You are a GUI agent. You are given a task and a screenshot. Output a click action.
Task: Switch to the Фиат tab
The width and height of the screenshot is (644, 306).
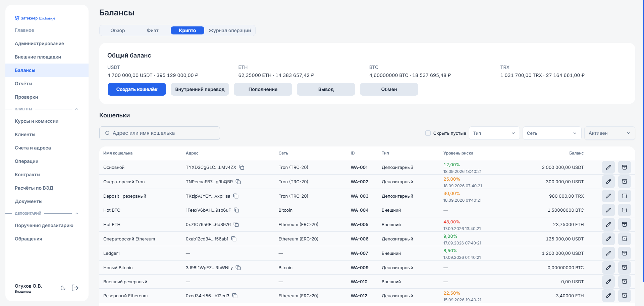(153, 30)
